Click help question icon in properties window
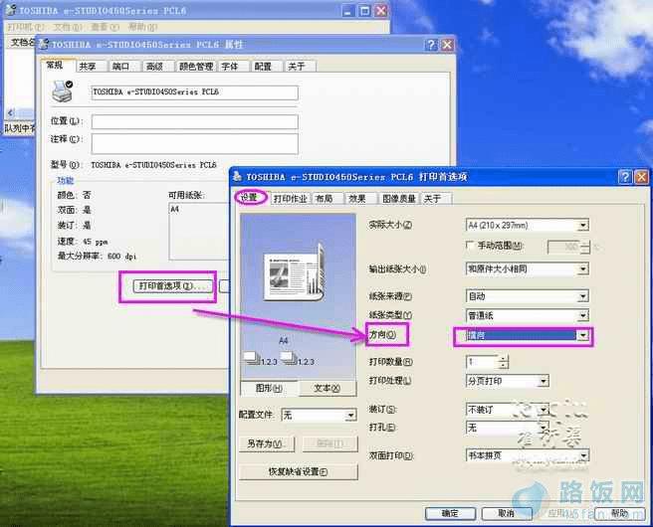 (x=431, y=45)
